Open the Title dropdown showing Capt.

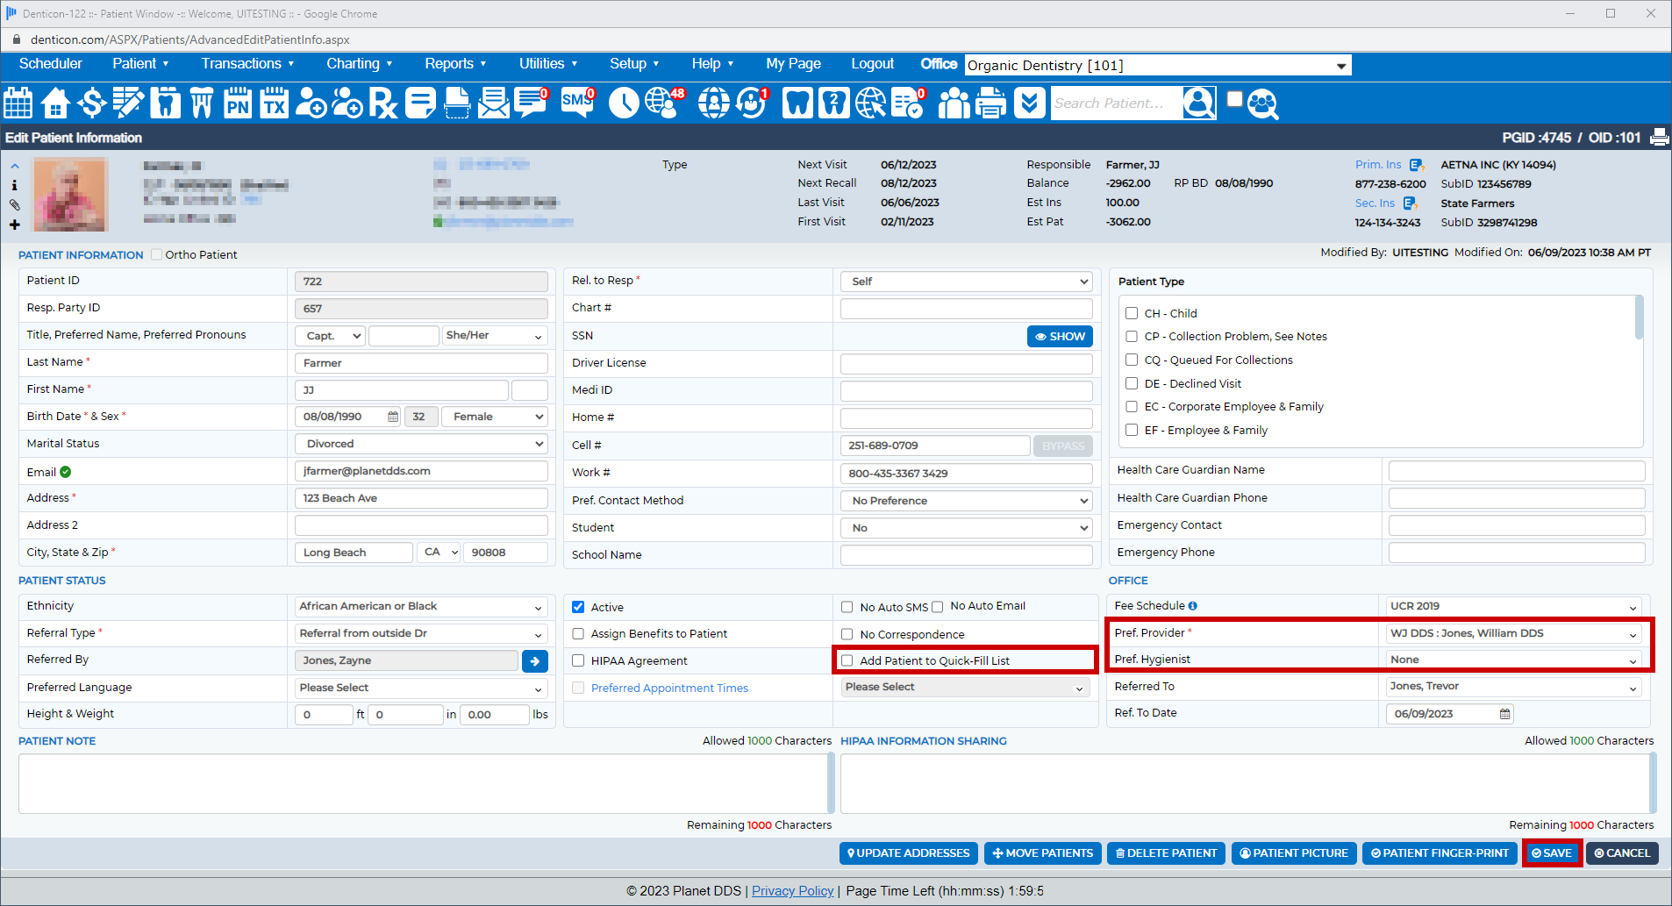pos(330,336)
